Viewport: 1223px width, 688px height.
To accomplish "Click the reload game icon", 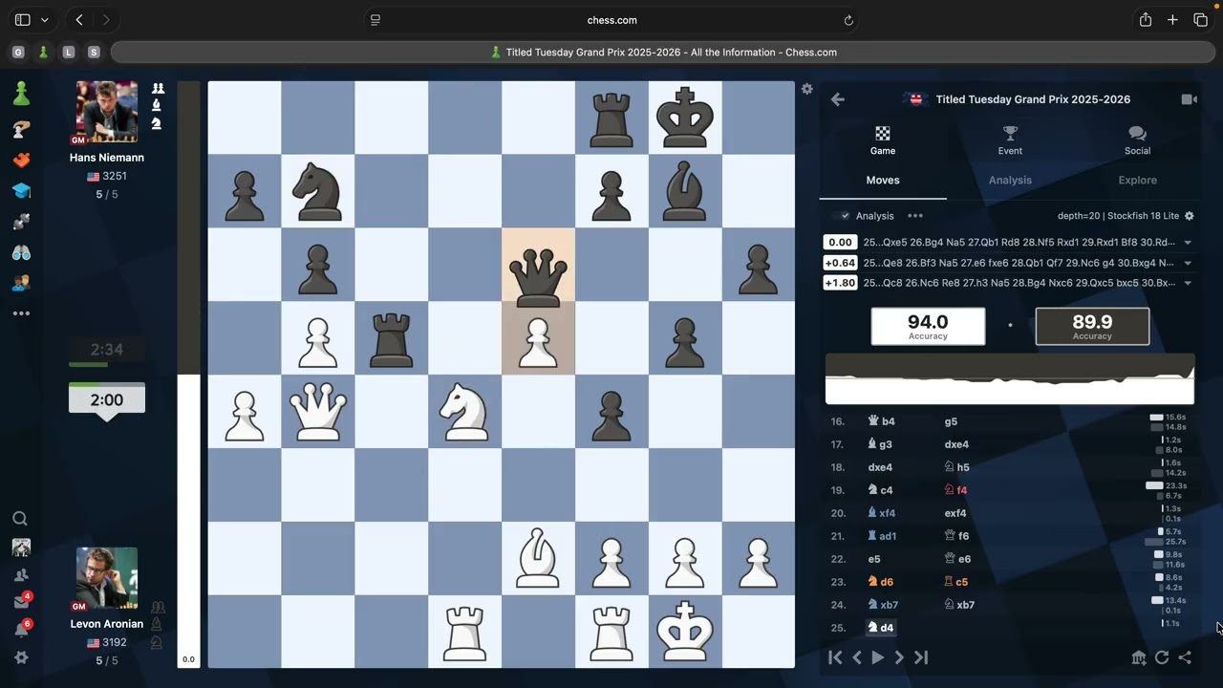I will click(x=1162, y=657).
